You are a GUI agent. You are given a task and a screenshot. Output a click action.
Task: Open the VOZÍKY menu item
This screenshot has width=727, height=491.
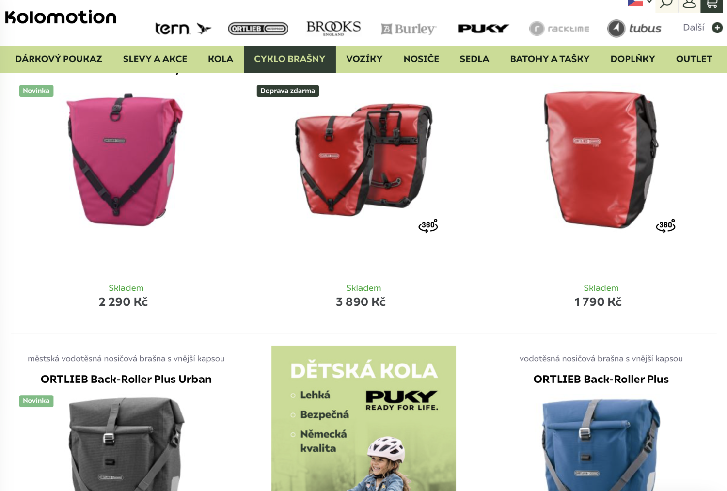364,59
